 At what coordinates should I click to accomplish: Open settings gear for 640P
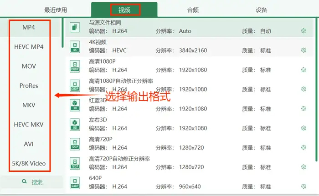pos(304,186)
